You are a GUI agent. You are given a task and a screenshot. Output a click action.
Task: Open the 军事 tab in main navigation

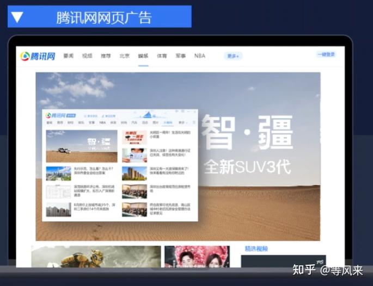coord(181,56)
